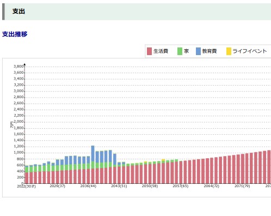The height and width of the screenshot is (216, 271).
Task: Click the tallest blue bar near 2036(44)
Action: [x=93, y=153]
